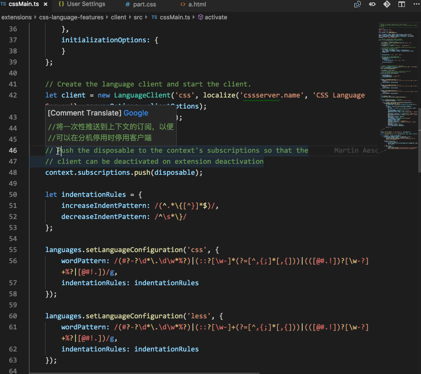Click context.subscriptions.push(disposable) statement

[x=124, y=173]
